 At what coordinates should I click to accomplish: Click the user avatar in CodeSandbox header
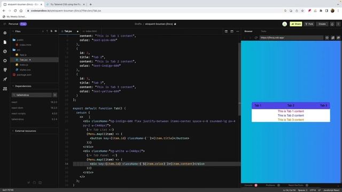point(284,24)
